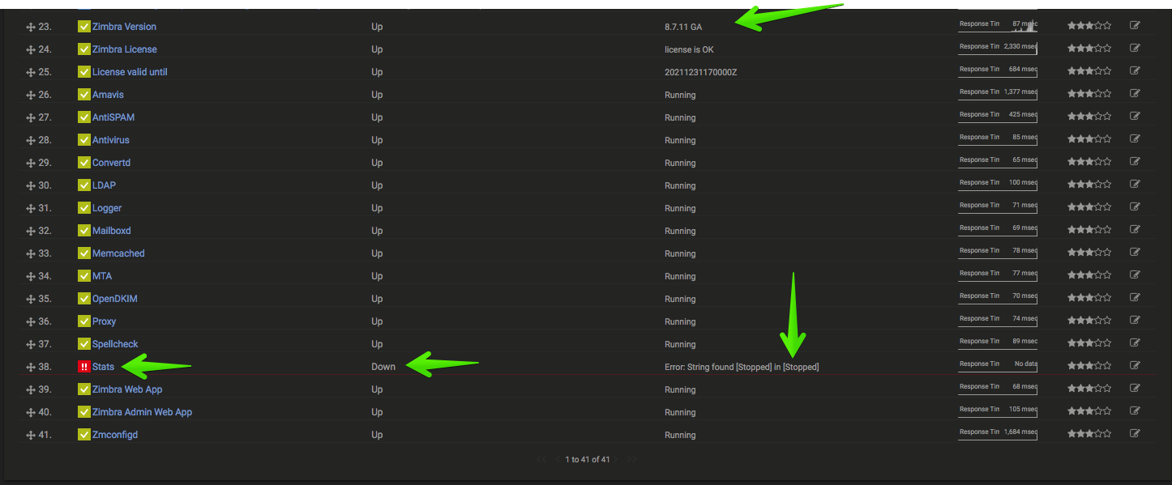The width and height of the screenshot is (1172, 485).
Task: Click the star rating for the Proxy row
Action: click(1089, 321)
